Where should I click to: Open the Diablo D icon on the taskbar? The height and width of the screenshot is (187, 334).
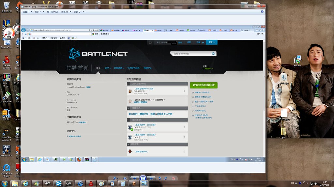click(134, 184)
